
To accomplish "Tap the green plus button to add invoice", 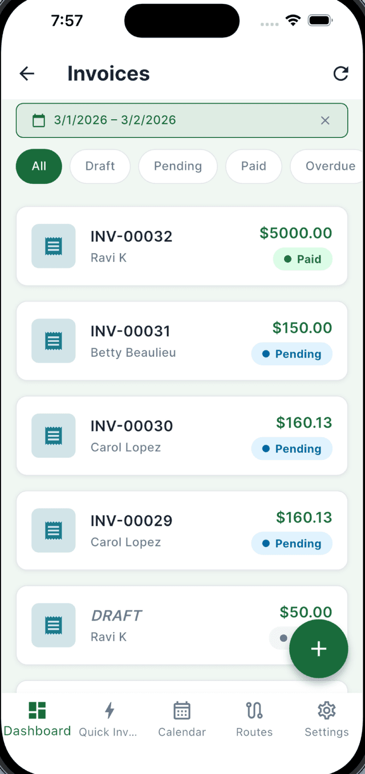I will click(x=318, y=649).
